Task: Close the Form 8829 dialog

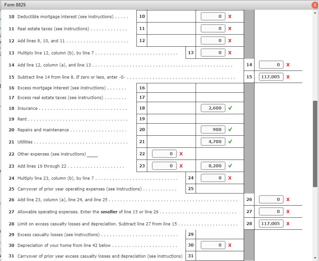Action: (315, 5)
